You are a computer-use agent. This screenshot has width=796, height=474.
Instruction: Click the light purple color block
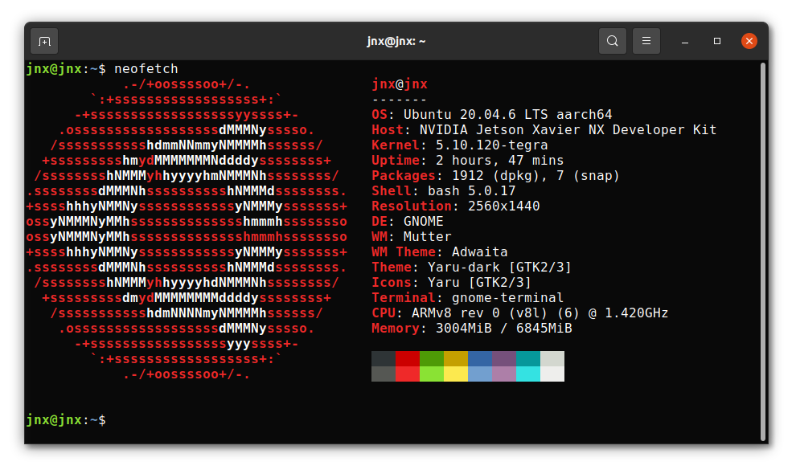[x=504, y=374]
